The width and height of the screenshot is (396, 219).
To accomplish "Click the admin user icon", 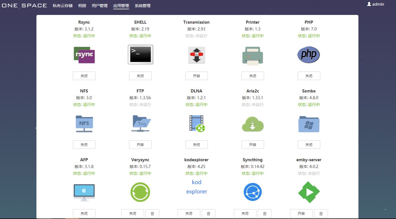I will pos(369,4).
